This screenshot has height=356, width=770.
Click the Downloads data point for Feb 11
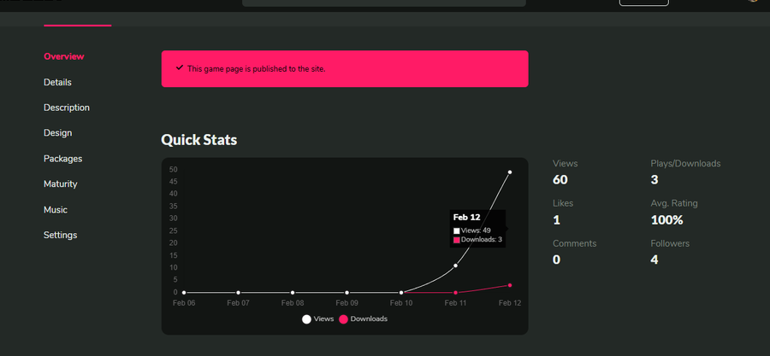tap(455, 292)
